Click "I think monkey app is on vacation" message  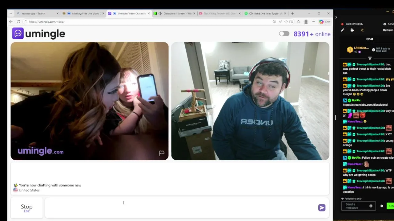point(368,189)
